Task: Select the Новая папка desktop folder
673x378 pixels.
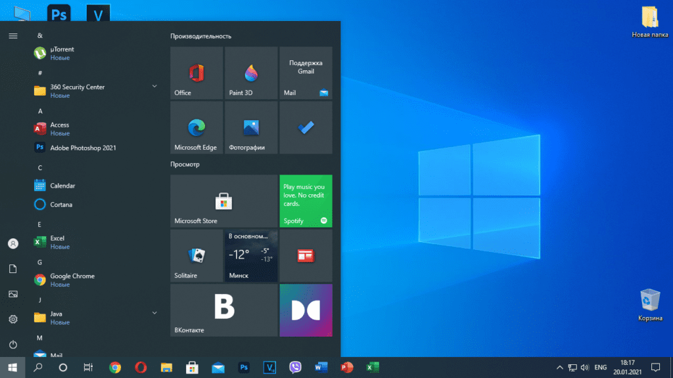Action: (650, 22)
